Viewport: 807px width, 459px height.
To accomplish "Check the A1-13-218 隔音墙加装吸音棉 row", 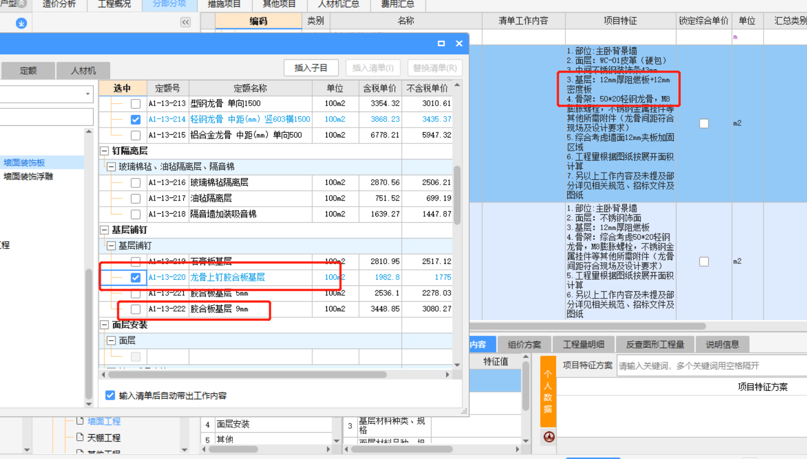I will [x=135, y=214].
